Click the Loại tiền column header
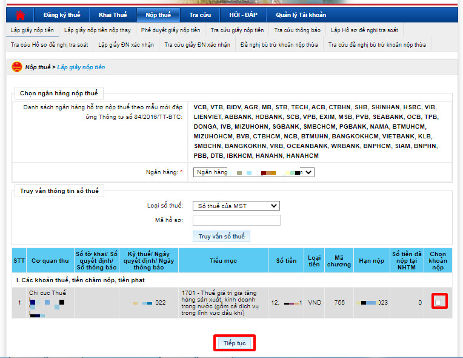The height and width of the screenshot is (358, 463). click(x=314, y=260)
